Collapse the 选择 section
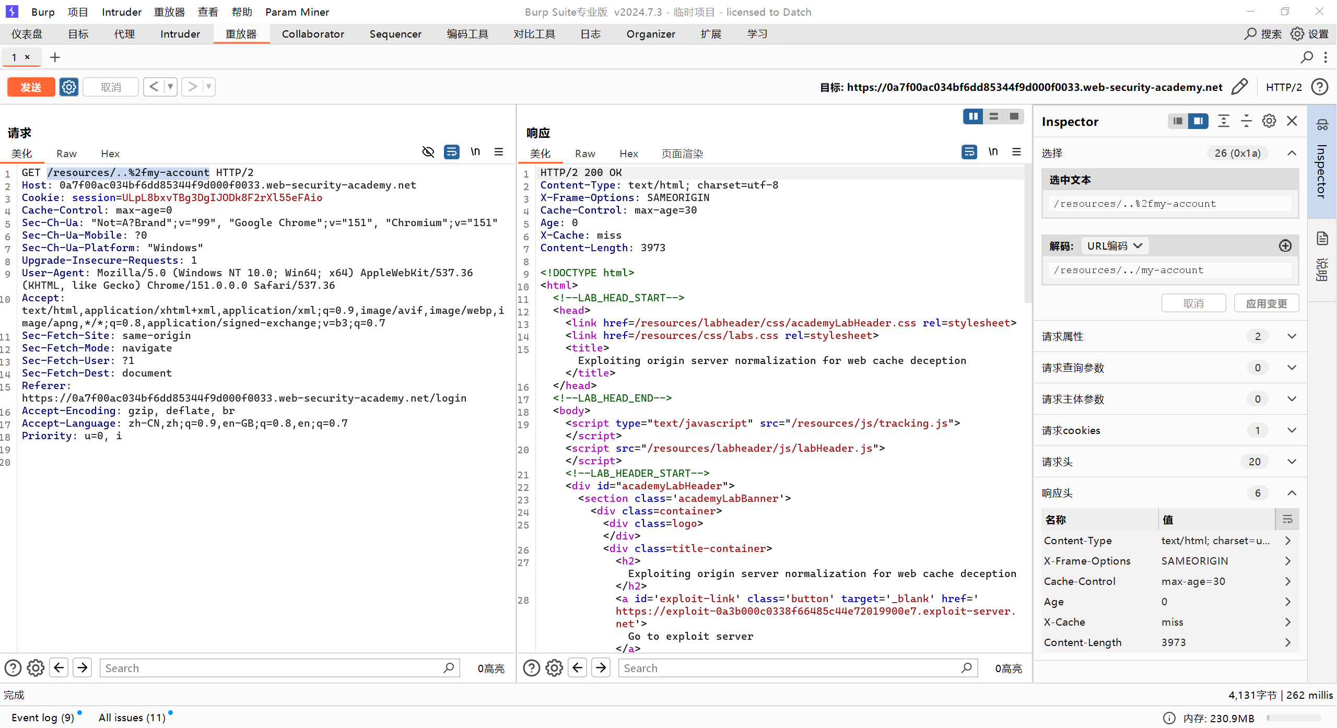This screenshot has height=728, width=1337. coord(1292,153)
